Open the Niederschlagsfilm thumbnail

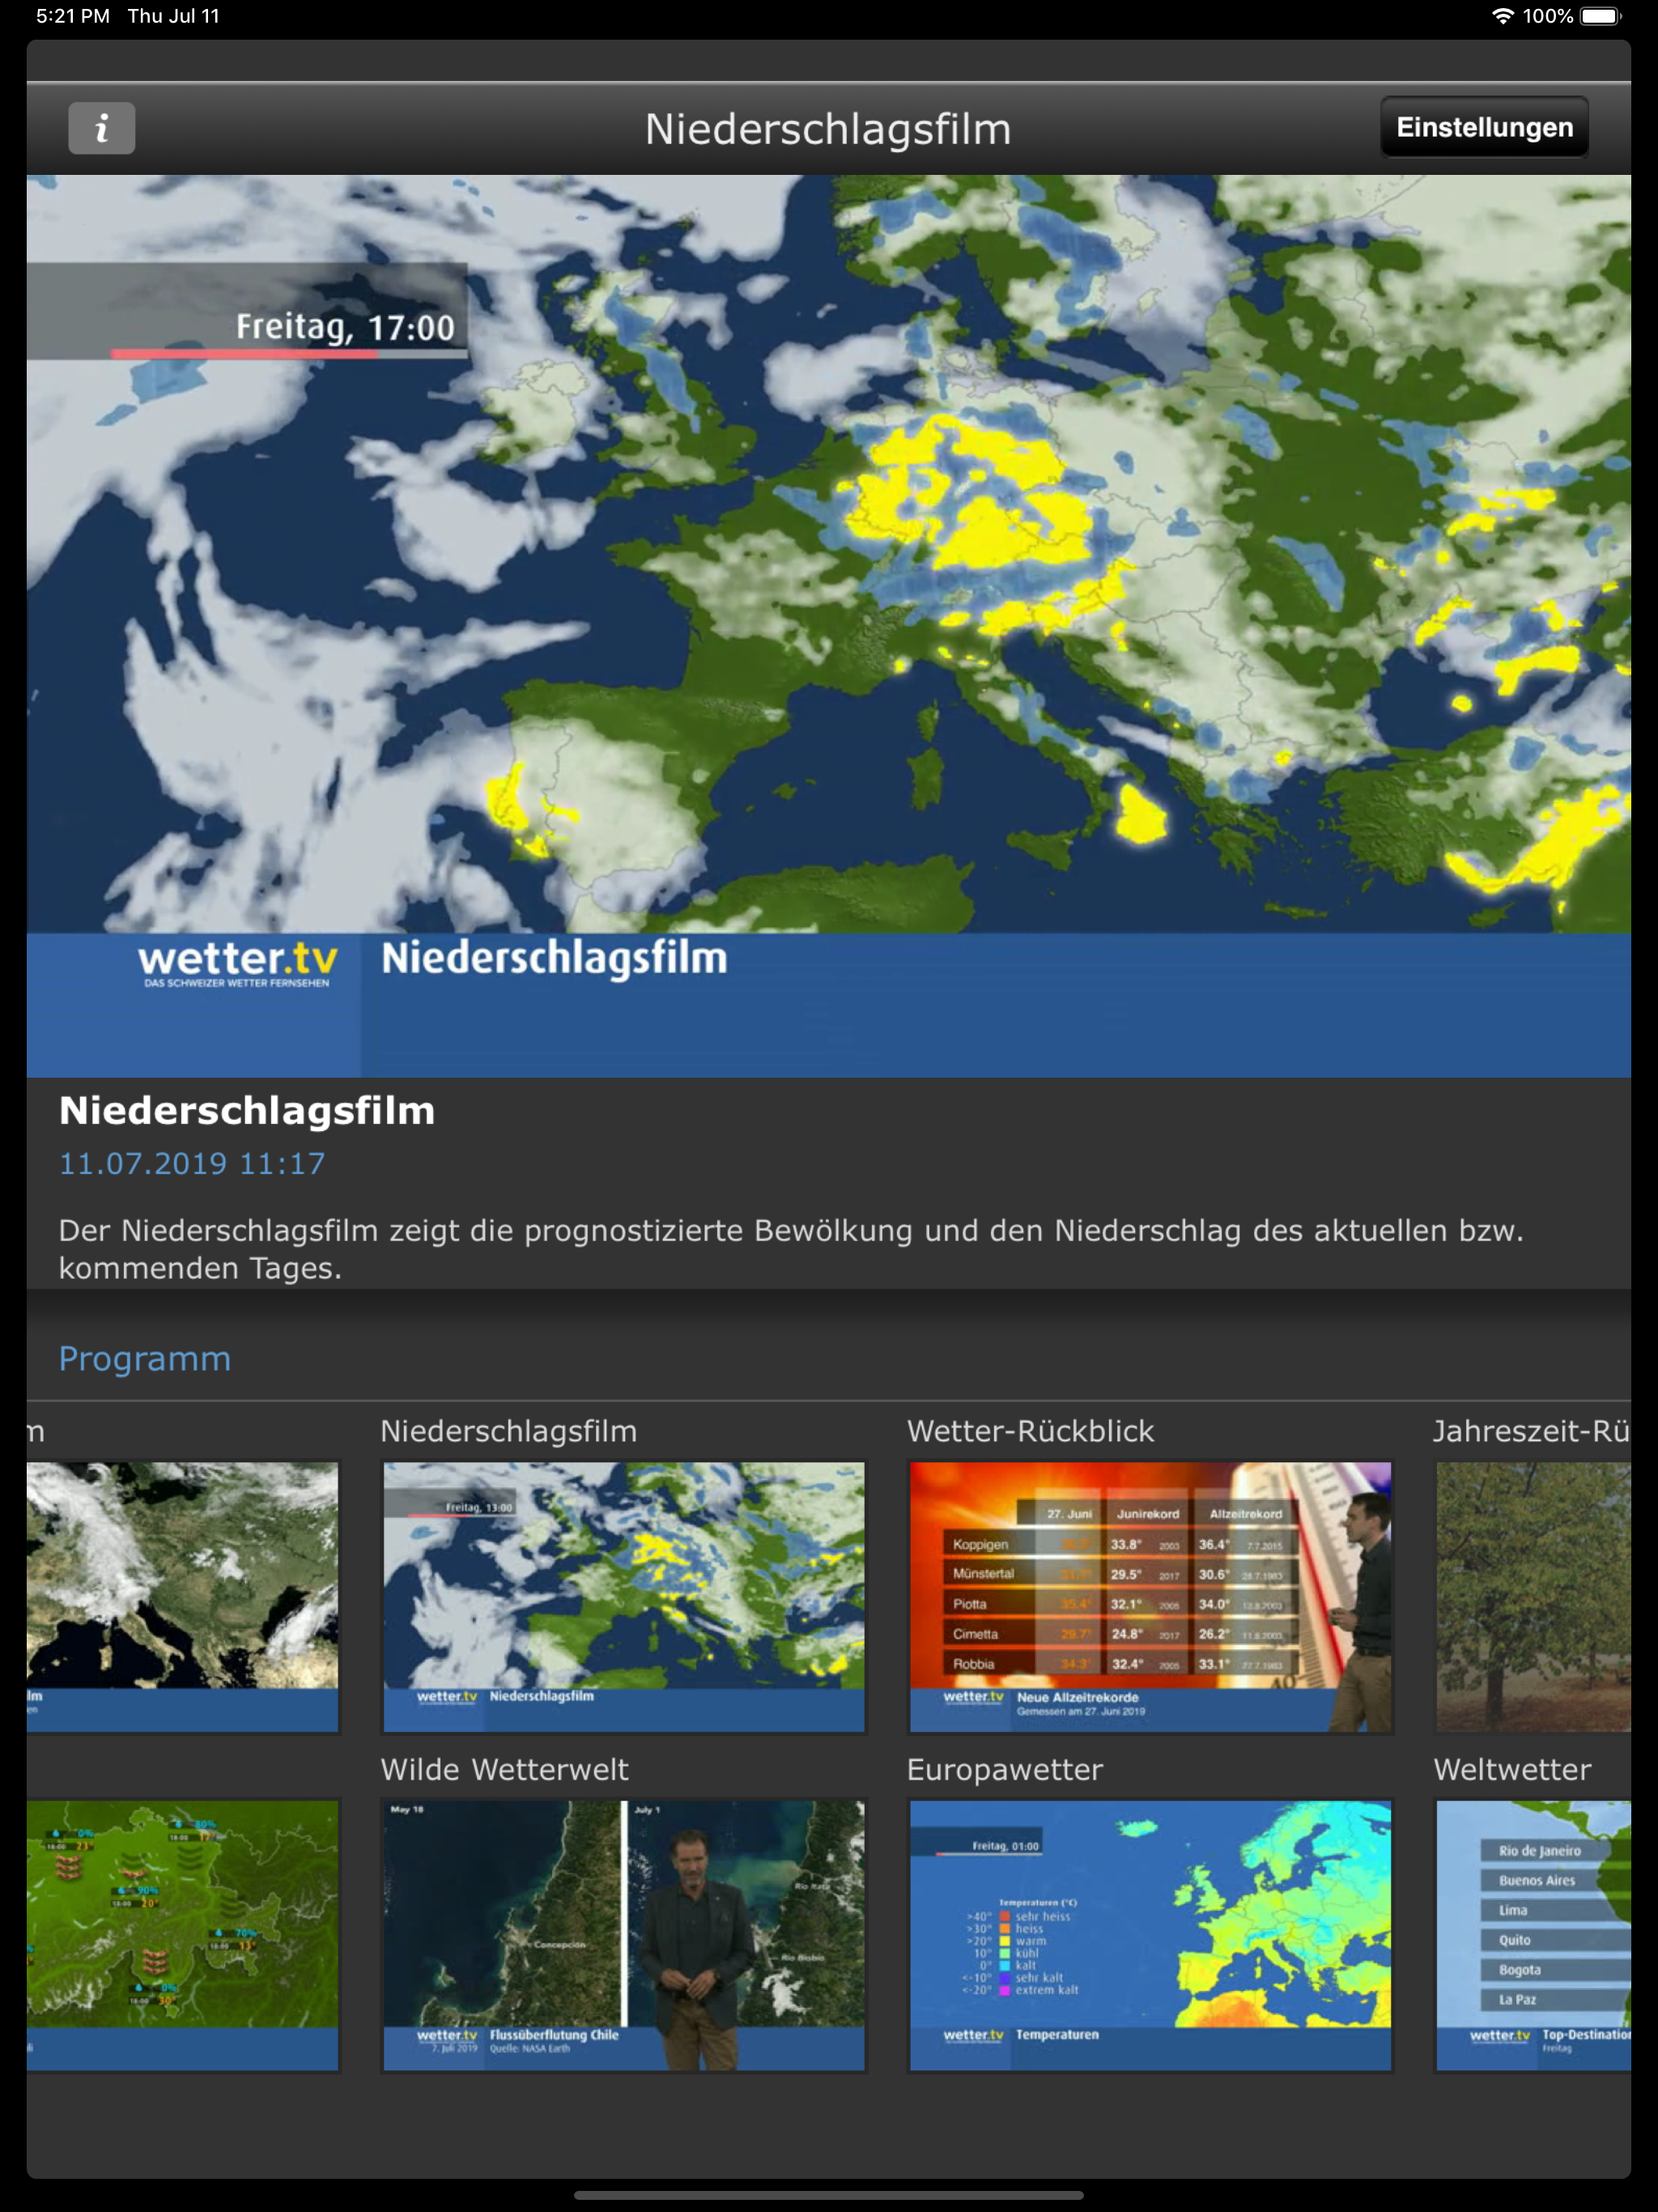(624, 1596)
